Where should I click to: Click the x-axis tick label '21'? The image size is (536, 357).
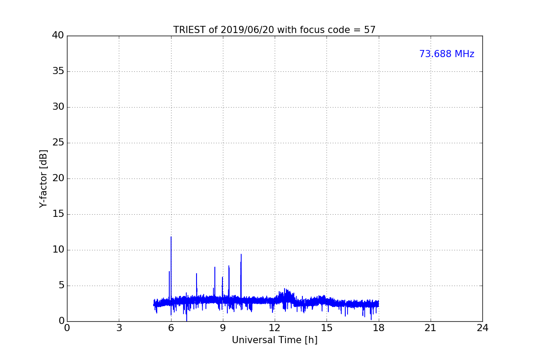(431, 328)
